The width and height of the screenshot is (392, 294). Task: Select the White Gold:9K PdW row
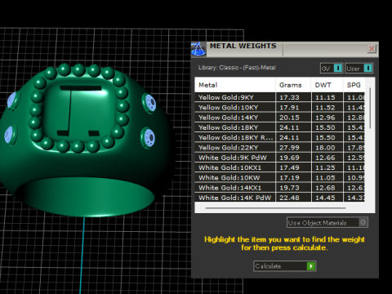(x=279, y=158)
